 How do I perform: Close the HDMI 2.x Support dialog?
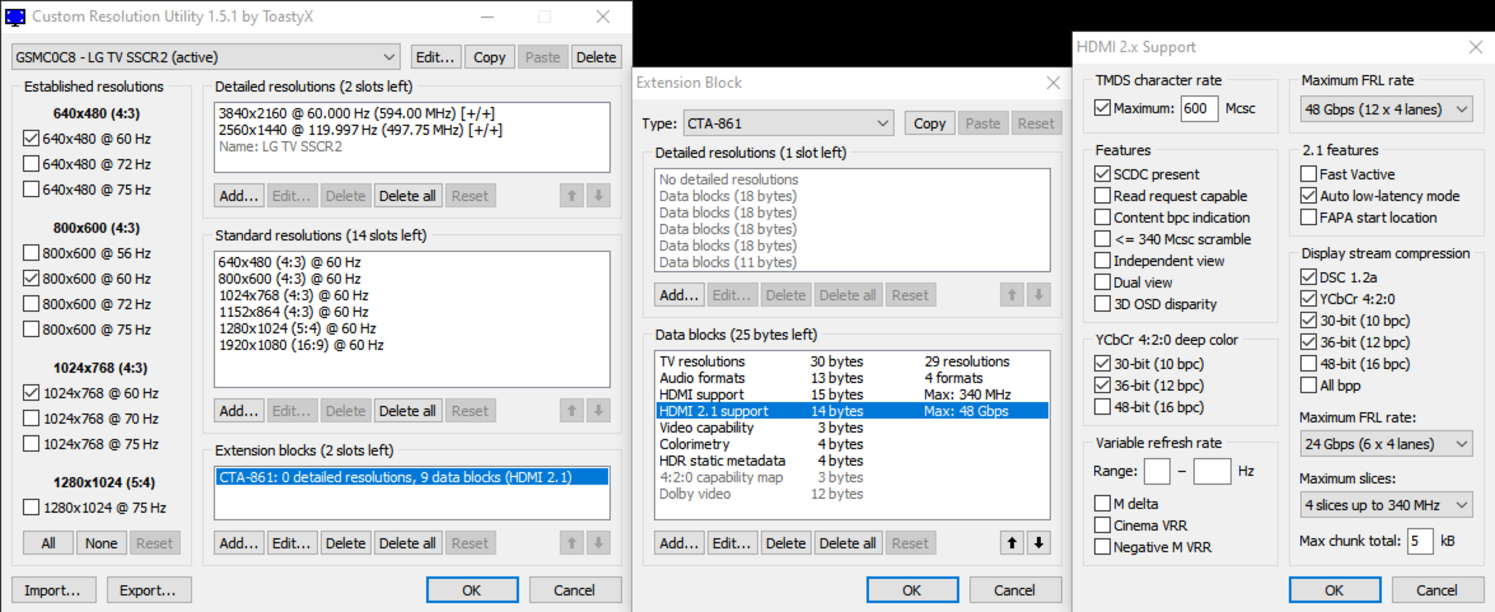[x=1475, y=47]
